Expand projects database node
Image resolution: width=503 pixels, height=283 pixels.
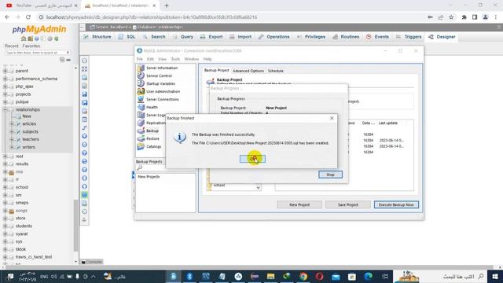6,94
